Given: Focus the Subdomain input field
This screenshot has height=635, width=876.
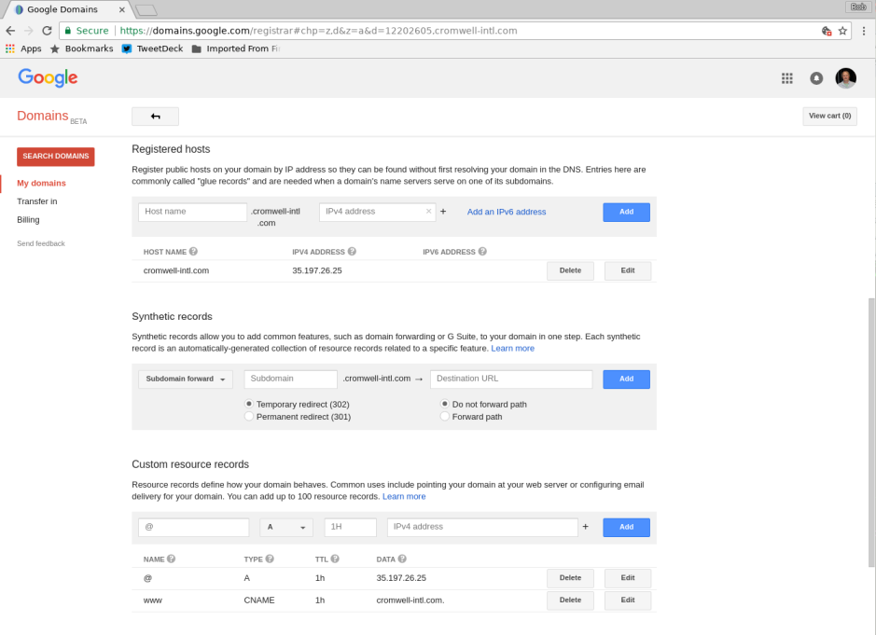Looking at the screenshot, I should point(290,379).
